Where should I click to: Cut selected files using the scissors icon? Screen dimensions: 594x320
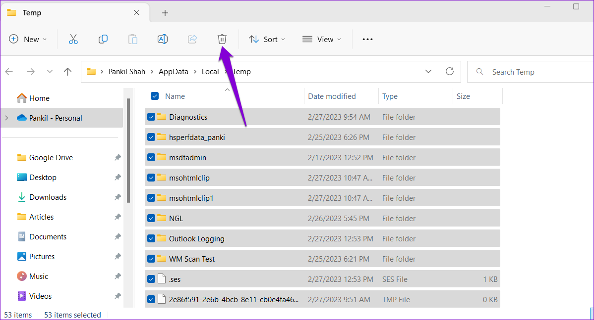point(73,39)
